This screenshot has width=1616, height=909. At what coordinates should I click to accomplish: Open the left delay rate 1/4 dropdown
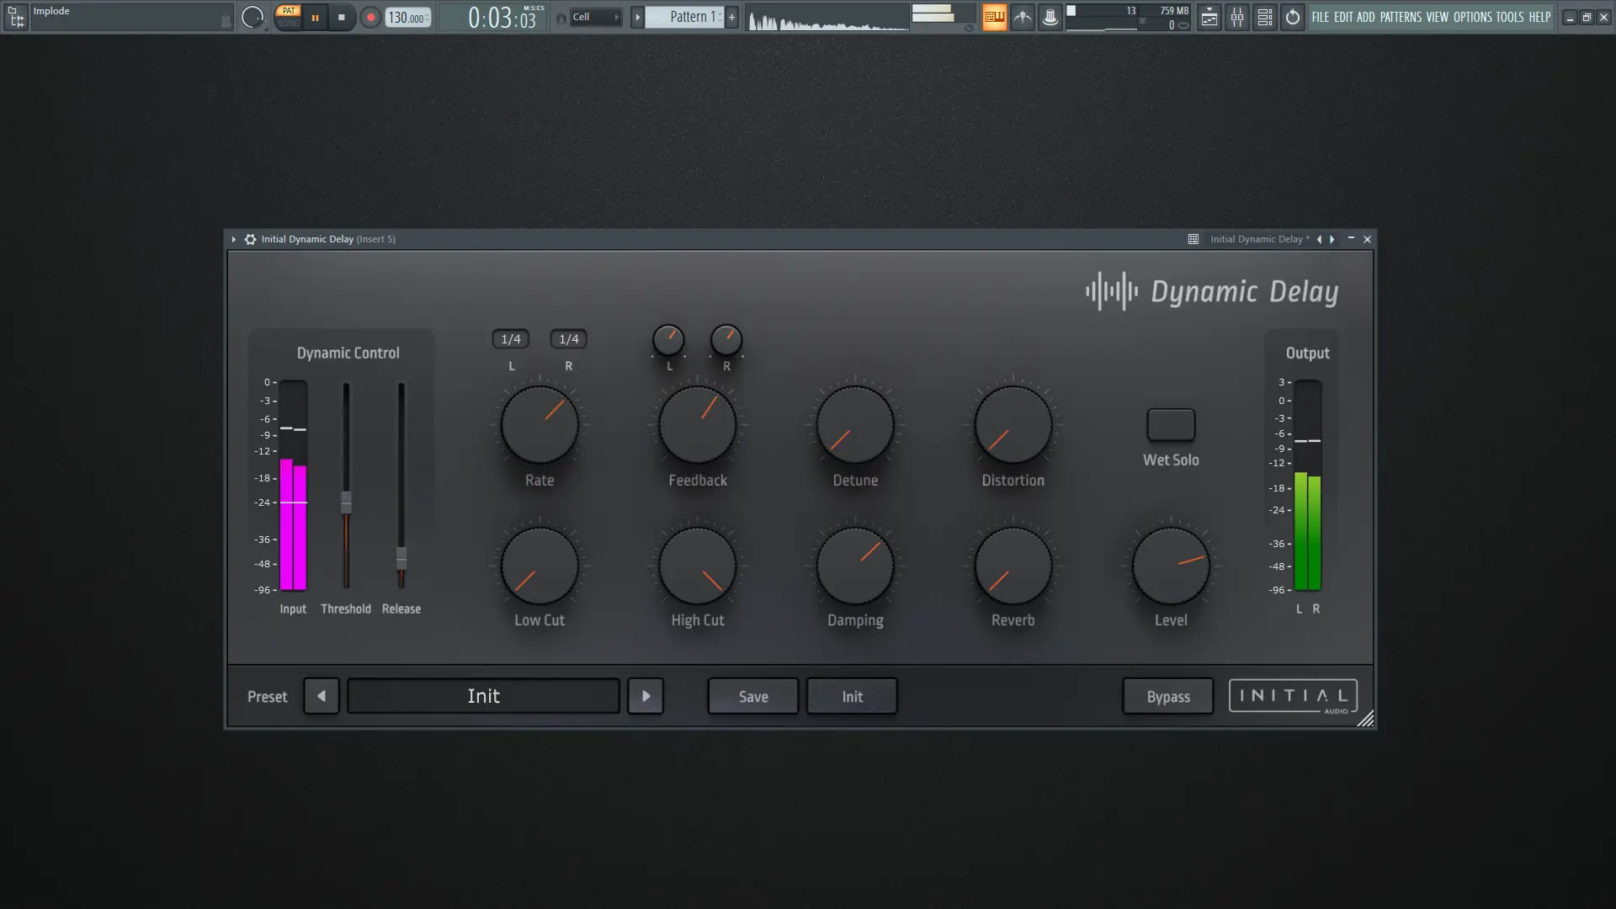click(x=511, y=339)
